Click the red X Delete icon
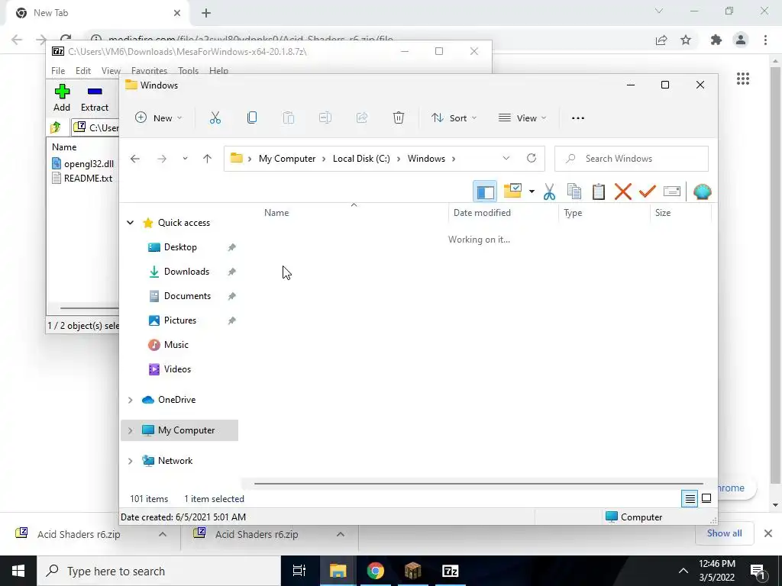The image size is (782, 586). 623,192
